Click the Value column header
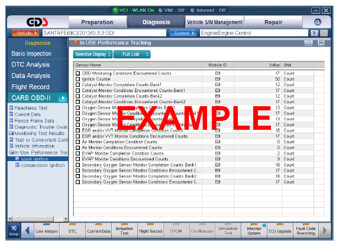339x246 pixels. click(258, 65)
